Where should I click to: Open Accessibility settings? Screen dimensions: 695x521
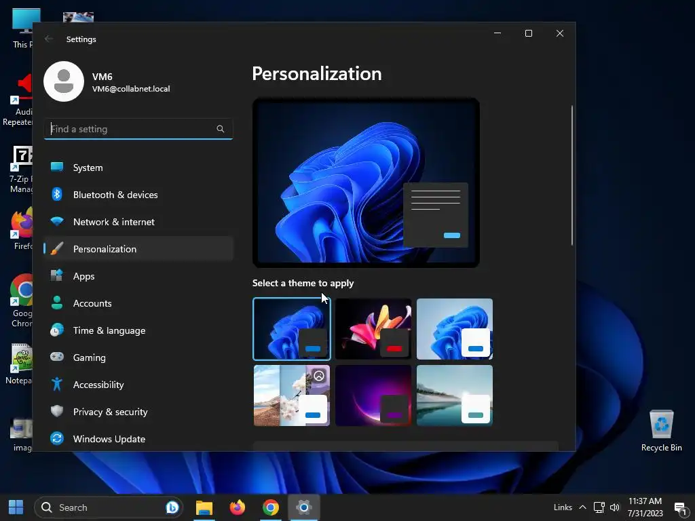138,385
